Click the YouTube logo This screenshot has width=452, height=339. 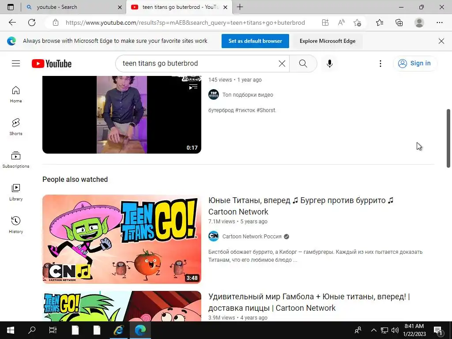(52, 64)
